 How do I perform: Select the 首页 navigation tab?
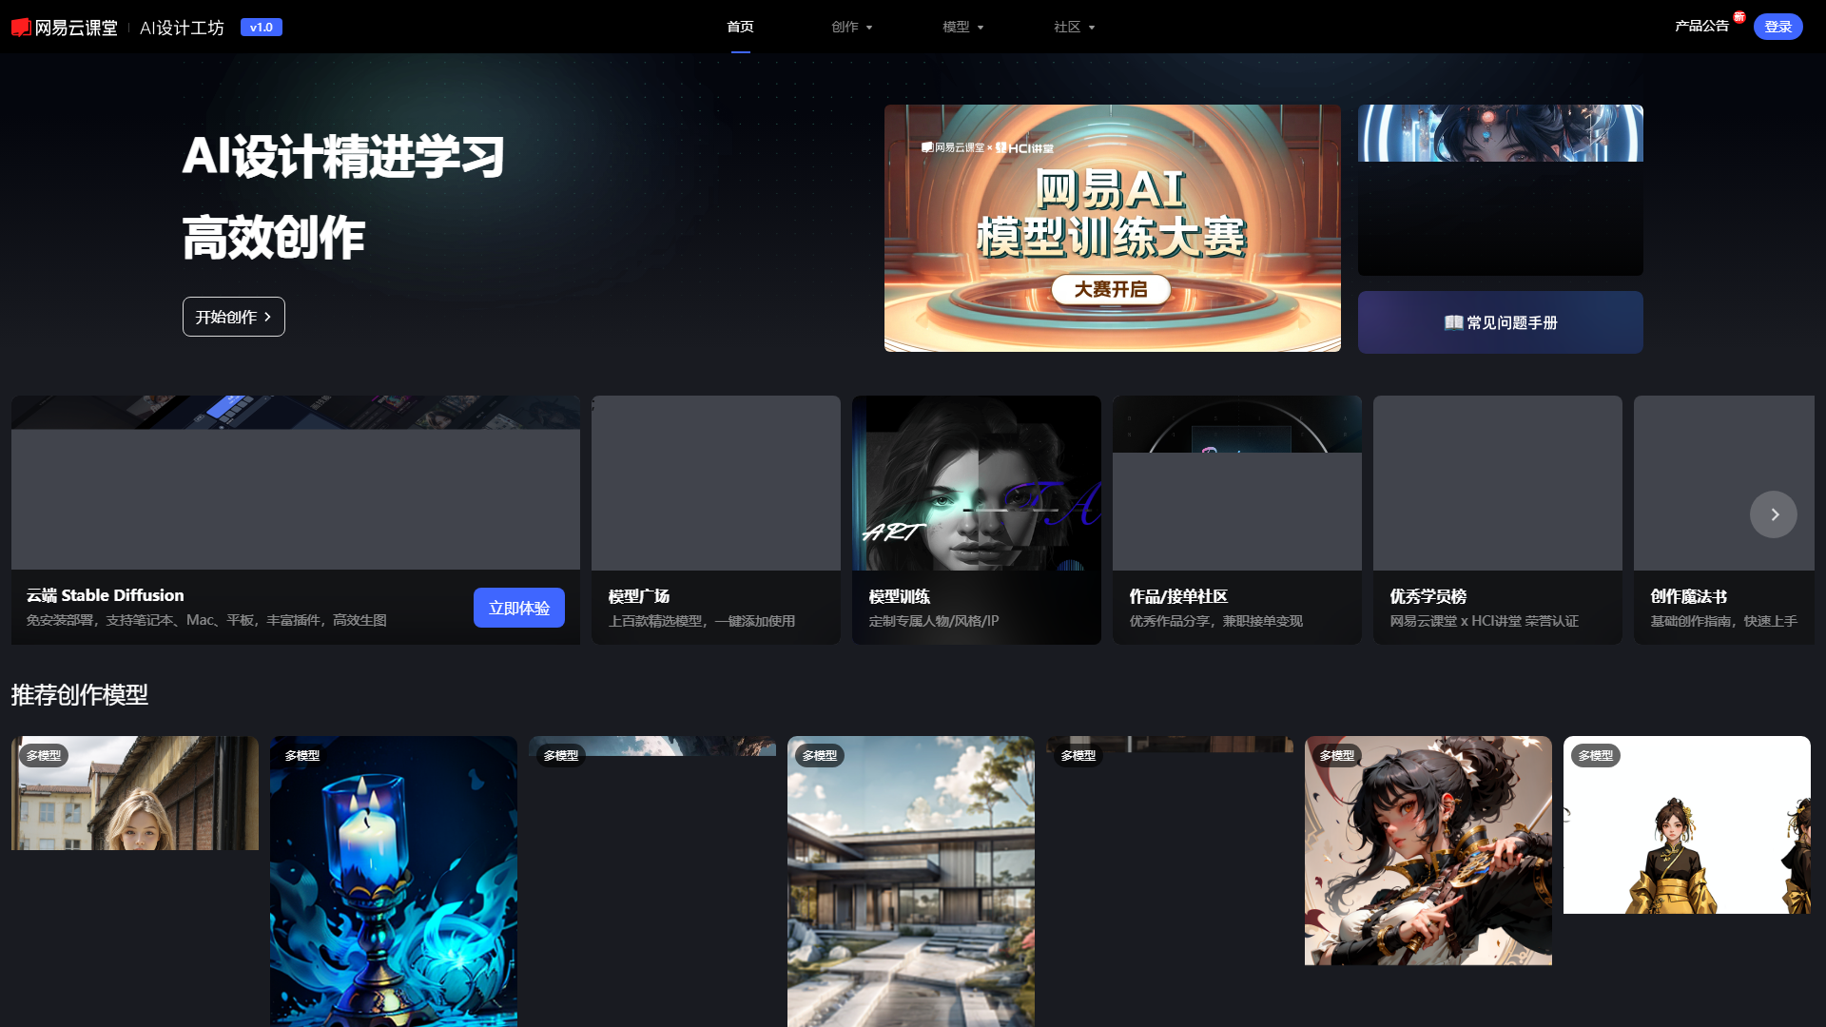(740, 27)
